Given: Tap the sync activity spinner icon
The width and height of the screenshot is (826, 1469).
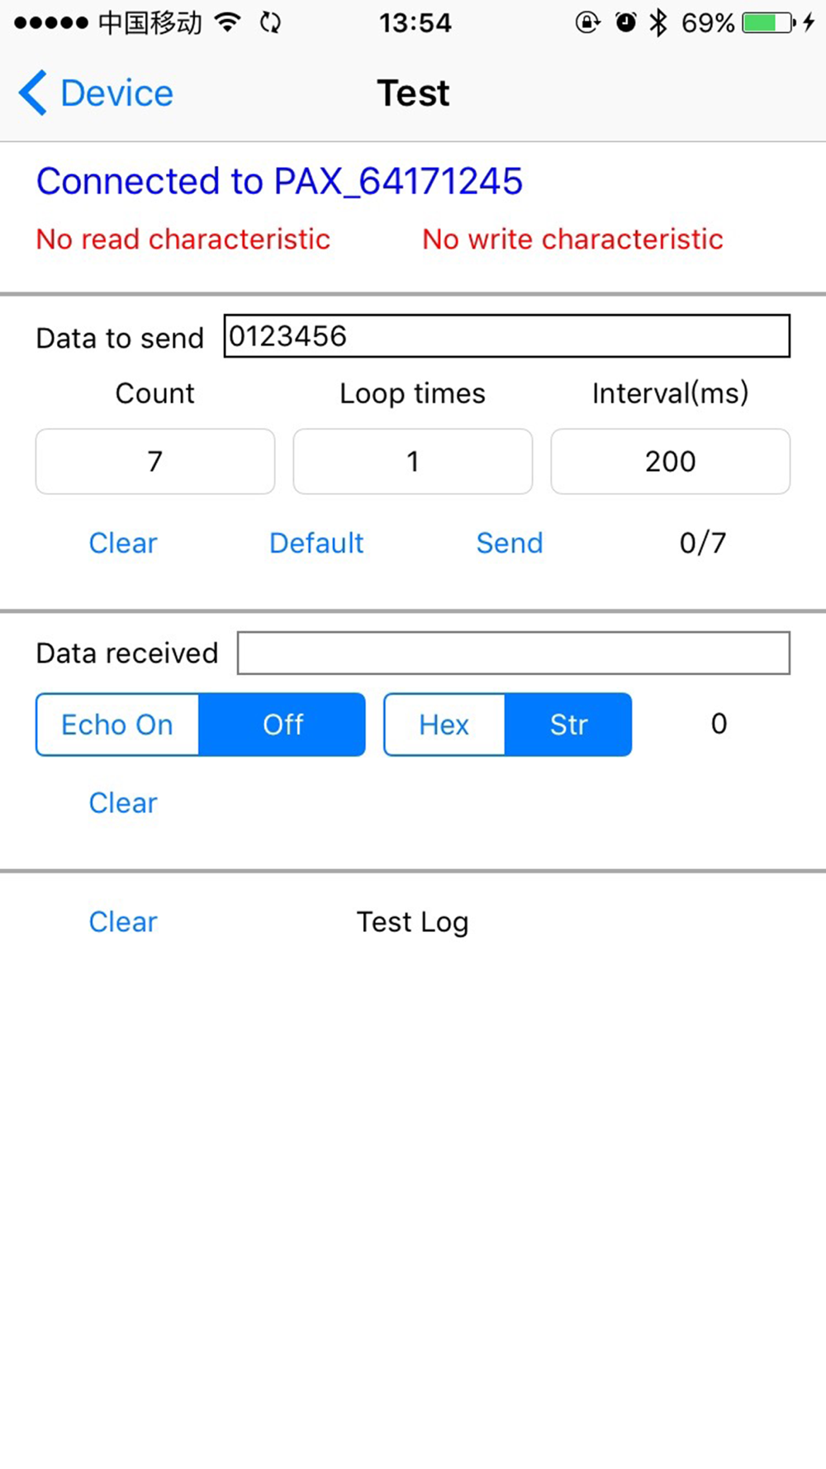Looking at the screenshot, I should pos(270,22).
